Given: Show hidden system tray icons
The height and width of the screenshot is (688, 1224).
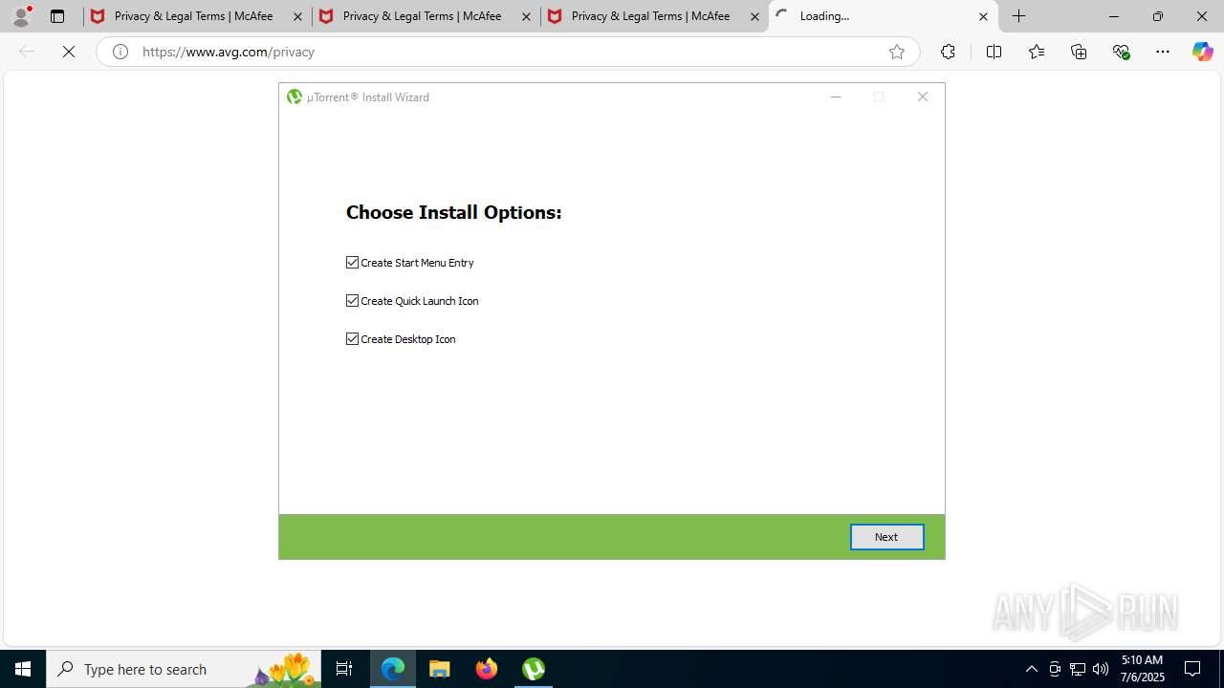Looking at the screenshot, I should [x=1031, y=669].
